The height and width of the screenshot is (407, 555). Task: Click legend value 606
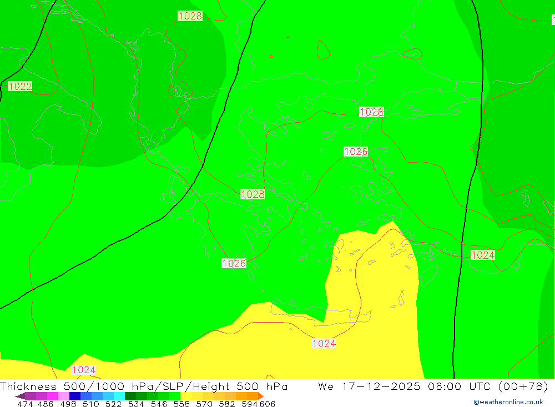coord(268,404)
